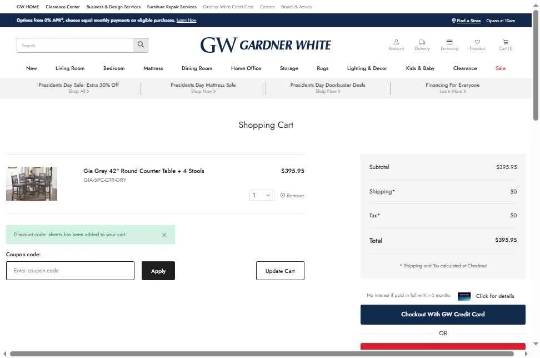Open Business & Design Services link

pyautogui.click(x=113, y=7)
